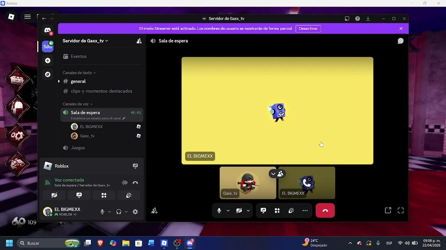Open microphone options arrow in call bar
Screen dimensions: 446x250
pos(228,210)
